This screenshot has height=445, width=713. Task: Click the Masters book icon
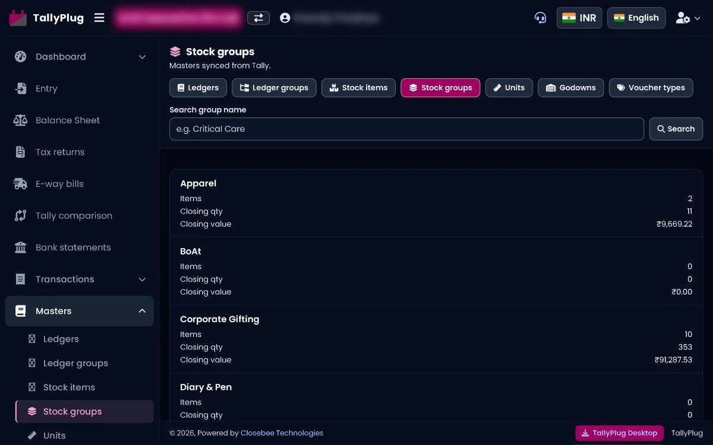click(x=21, y=311)
